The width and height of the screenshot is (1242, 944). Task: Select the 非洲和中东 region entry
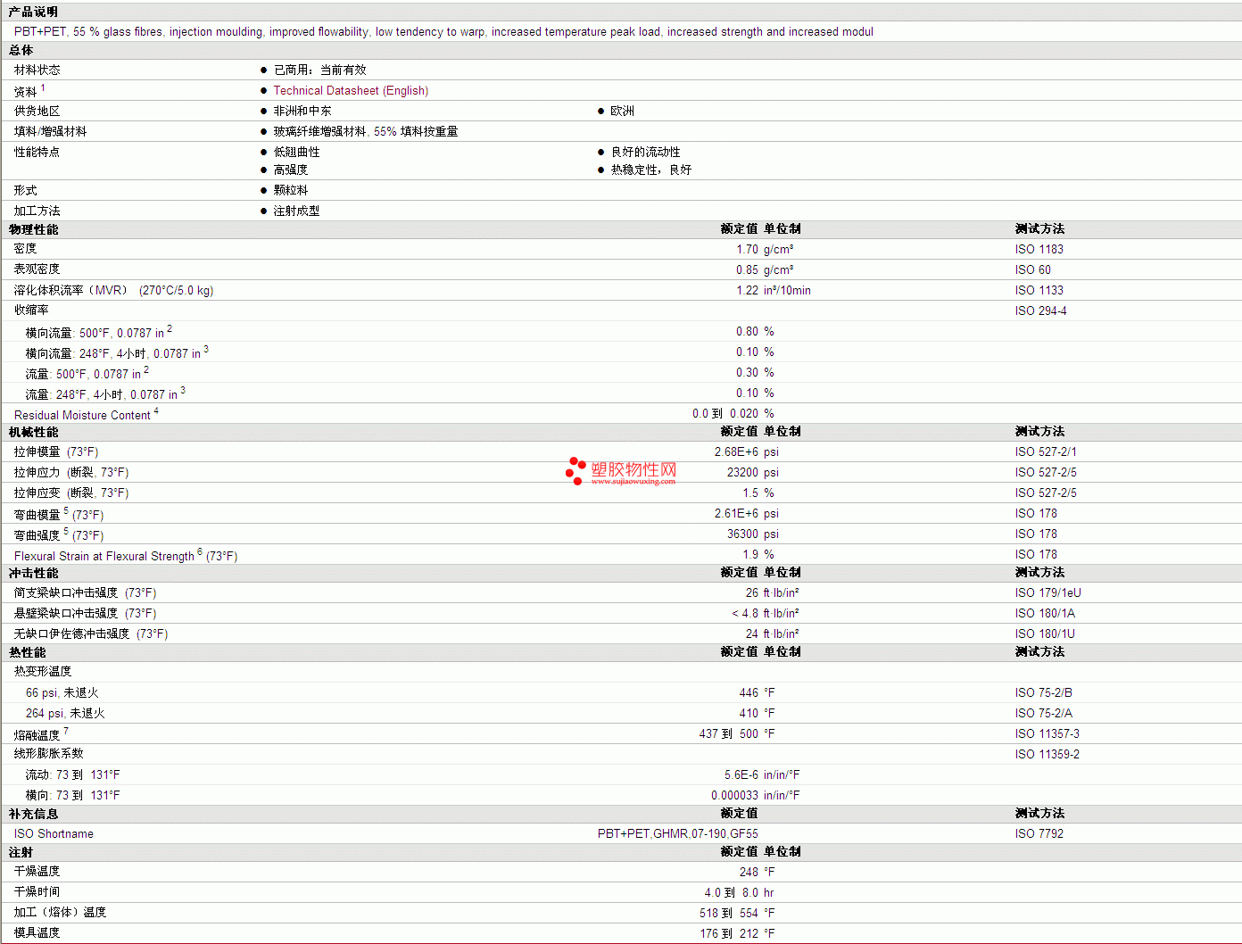(302, 111)
